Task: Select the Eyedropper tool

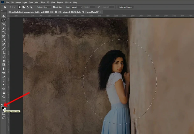Action: (4, 40)
